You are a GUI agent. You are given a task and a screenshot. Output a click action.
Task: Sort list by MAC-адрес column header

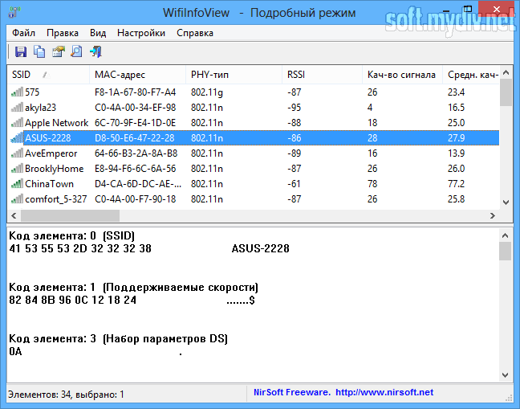pos(138,75)
